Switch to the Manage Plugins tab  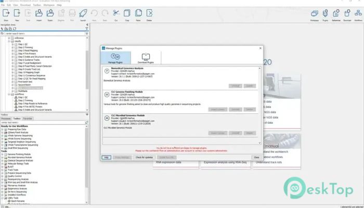[x=115, y=58]
